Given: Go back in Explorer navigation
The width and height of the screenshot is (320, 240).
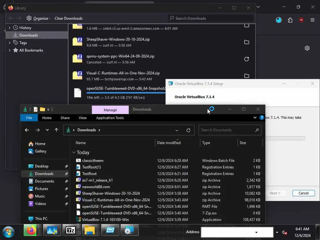Looking at the screenshot, I should [27, 130].
